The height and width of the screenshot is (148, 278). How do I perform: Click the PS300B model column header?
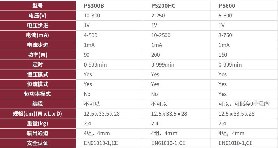[94, 6]
